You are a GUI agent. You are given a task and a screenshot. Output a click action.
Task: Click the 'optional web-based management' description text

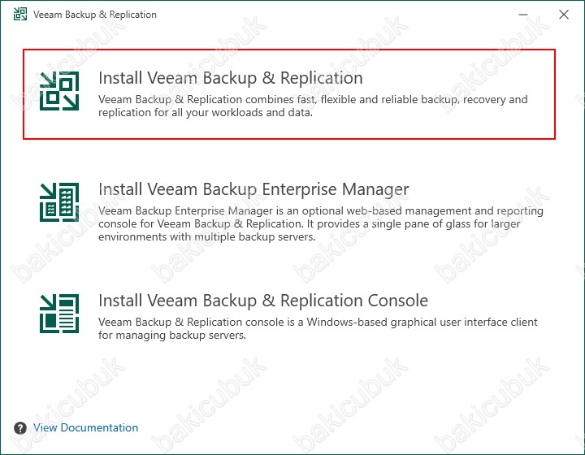(x=321, y=223)
